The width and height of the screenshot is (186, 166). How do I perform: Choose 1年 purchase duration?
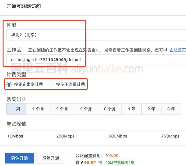pos(132,109)
